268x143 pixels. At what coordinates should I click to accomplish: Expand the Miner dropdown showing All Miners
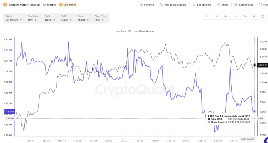(x=14, y=20)
